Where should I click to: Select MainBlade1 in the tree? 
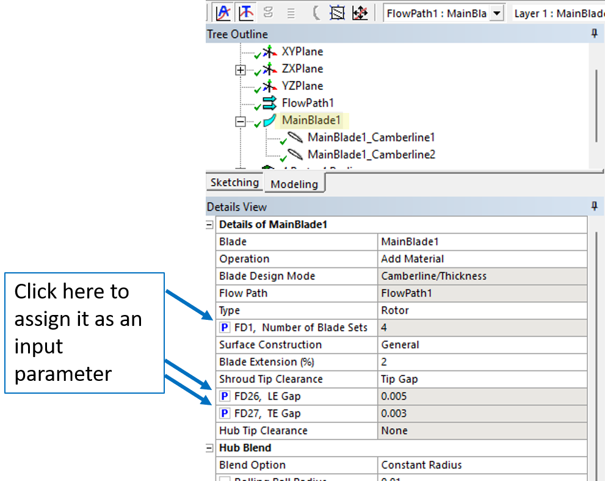click(311, 120)
